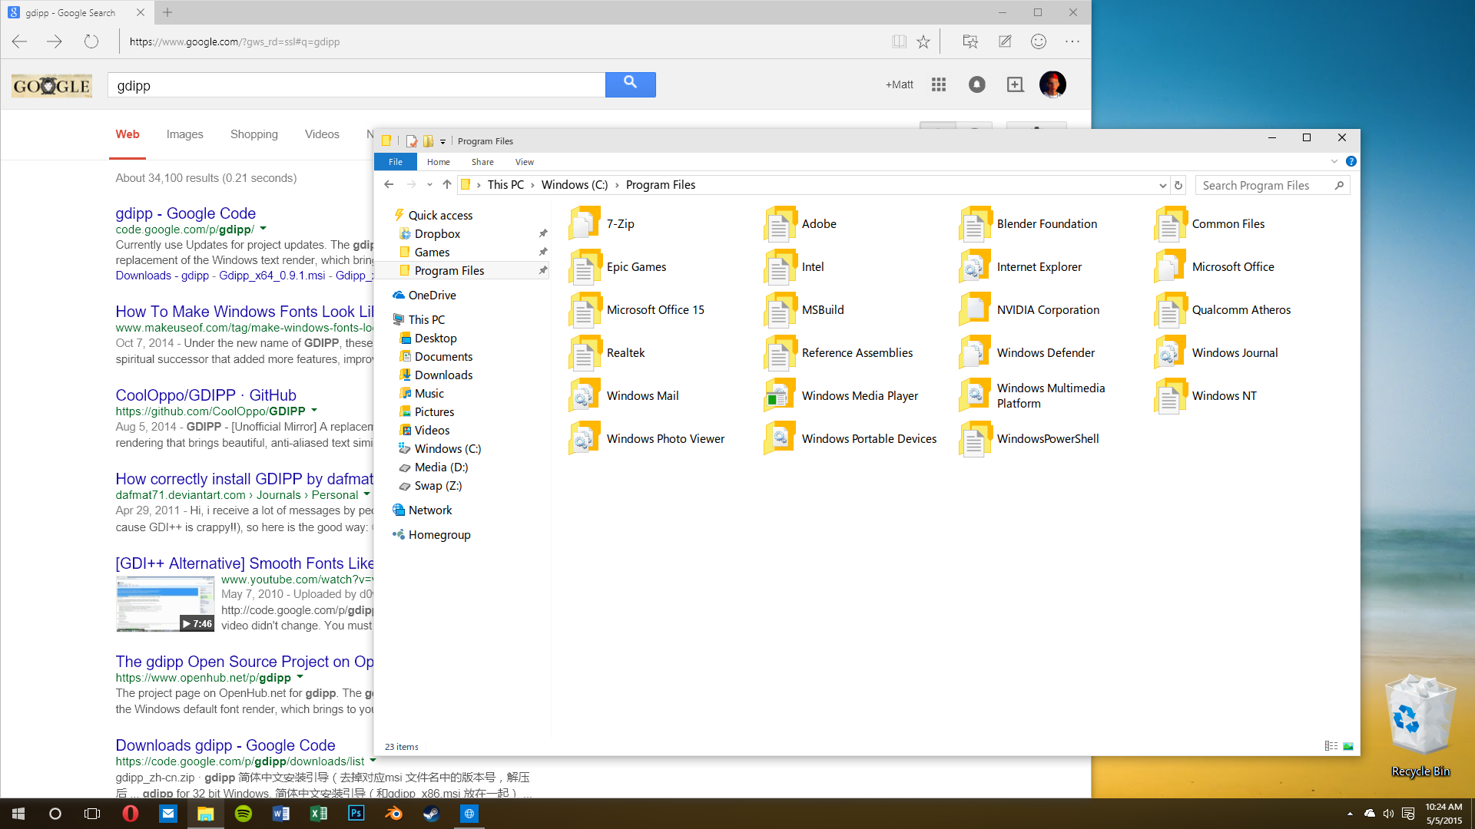Select the Windows Media Player folder
Viewport: 1475px width, 829px height.
click(x=841, y=396)
